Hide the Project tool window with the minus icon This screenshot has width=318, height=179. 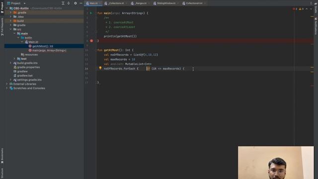81,3
